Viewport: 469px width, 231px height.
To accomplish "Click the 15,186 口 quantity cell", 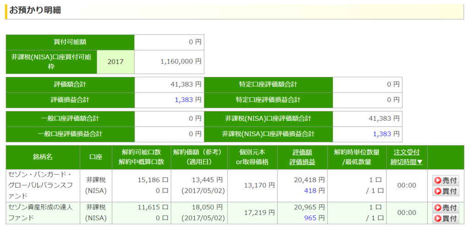I will coord(153,180).
